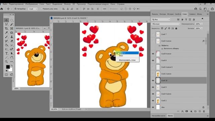Select the Move tool in the toolbox

6,20
